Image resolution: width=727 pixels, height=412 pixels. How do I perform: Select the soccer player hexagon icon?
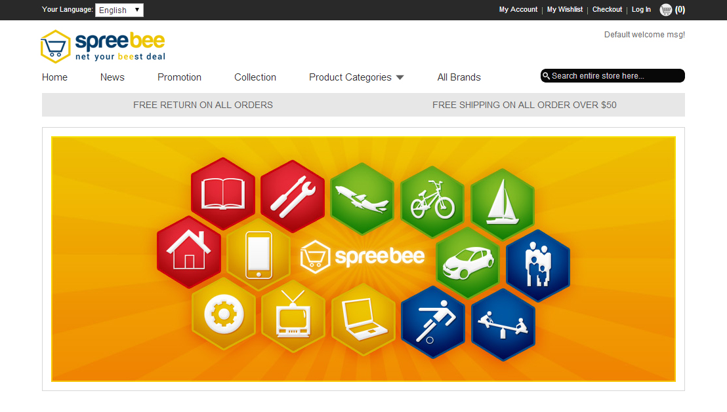[433, 322]
